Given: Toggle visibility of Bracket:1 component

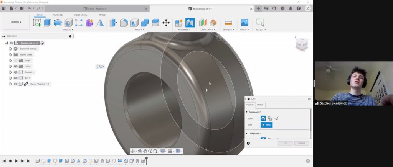Looking at the screenshot, I should point(16,72).
